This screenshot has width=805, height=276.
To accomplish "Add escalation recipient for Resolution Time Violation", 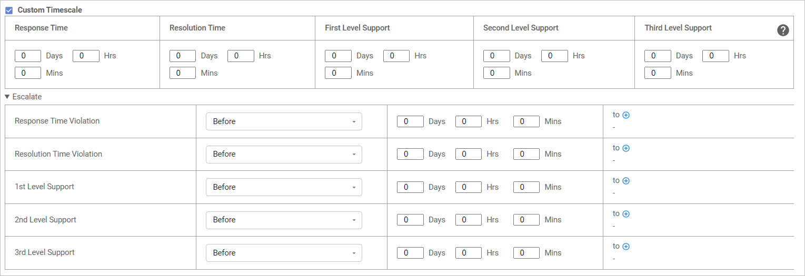I will point(626,148).
